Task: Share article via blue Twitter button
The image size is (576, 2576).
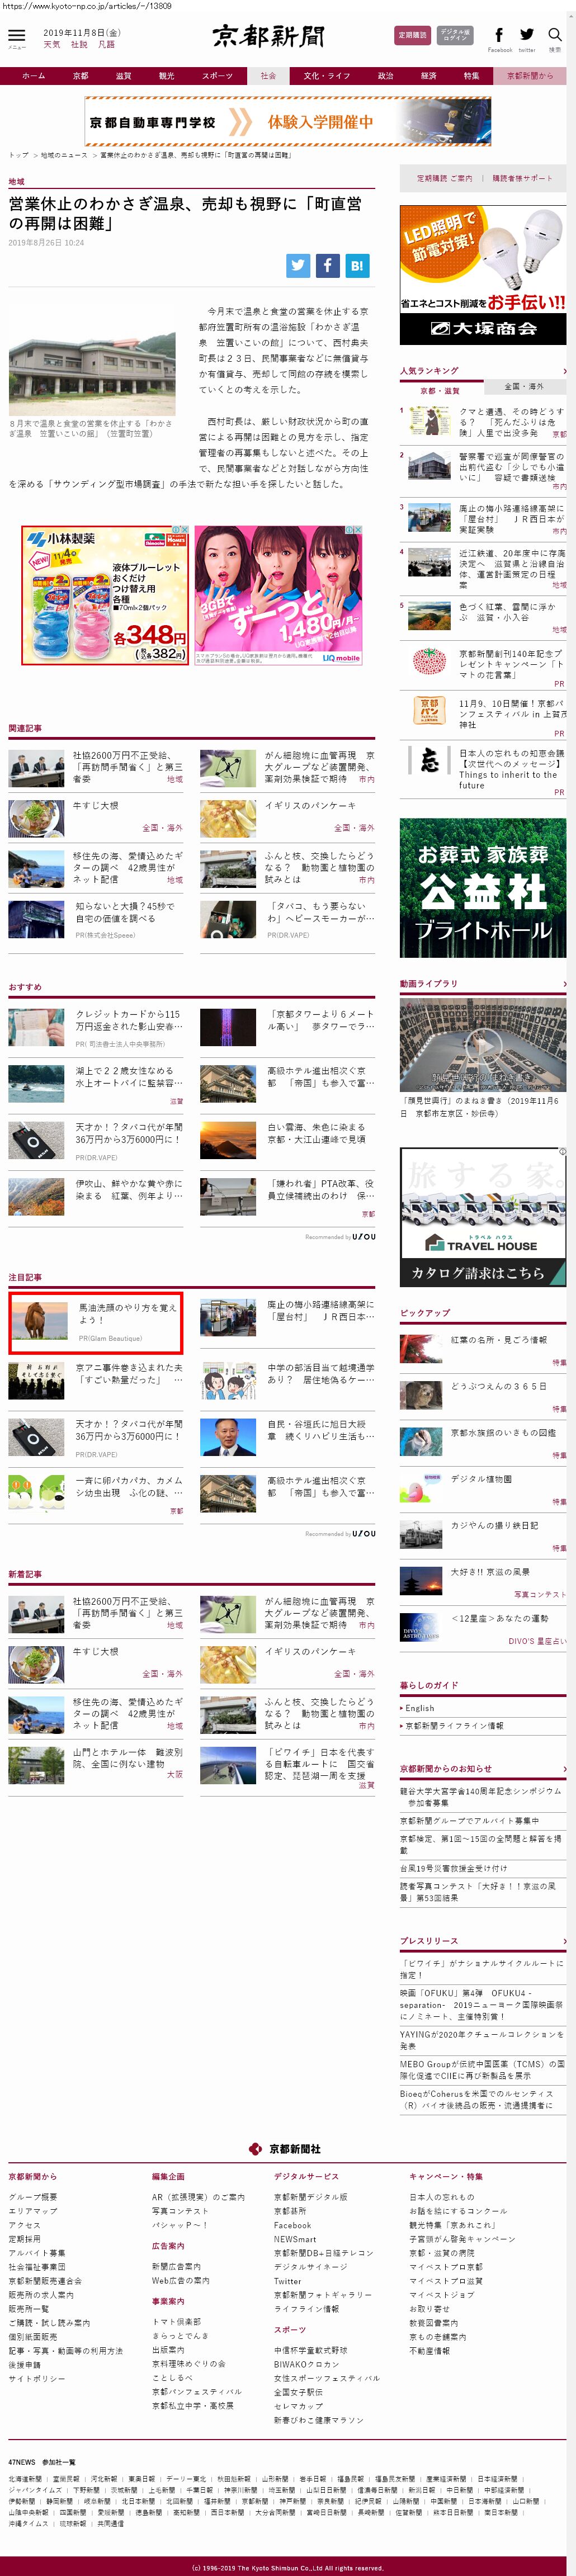Action: (x=298, y=265)
